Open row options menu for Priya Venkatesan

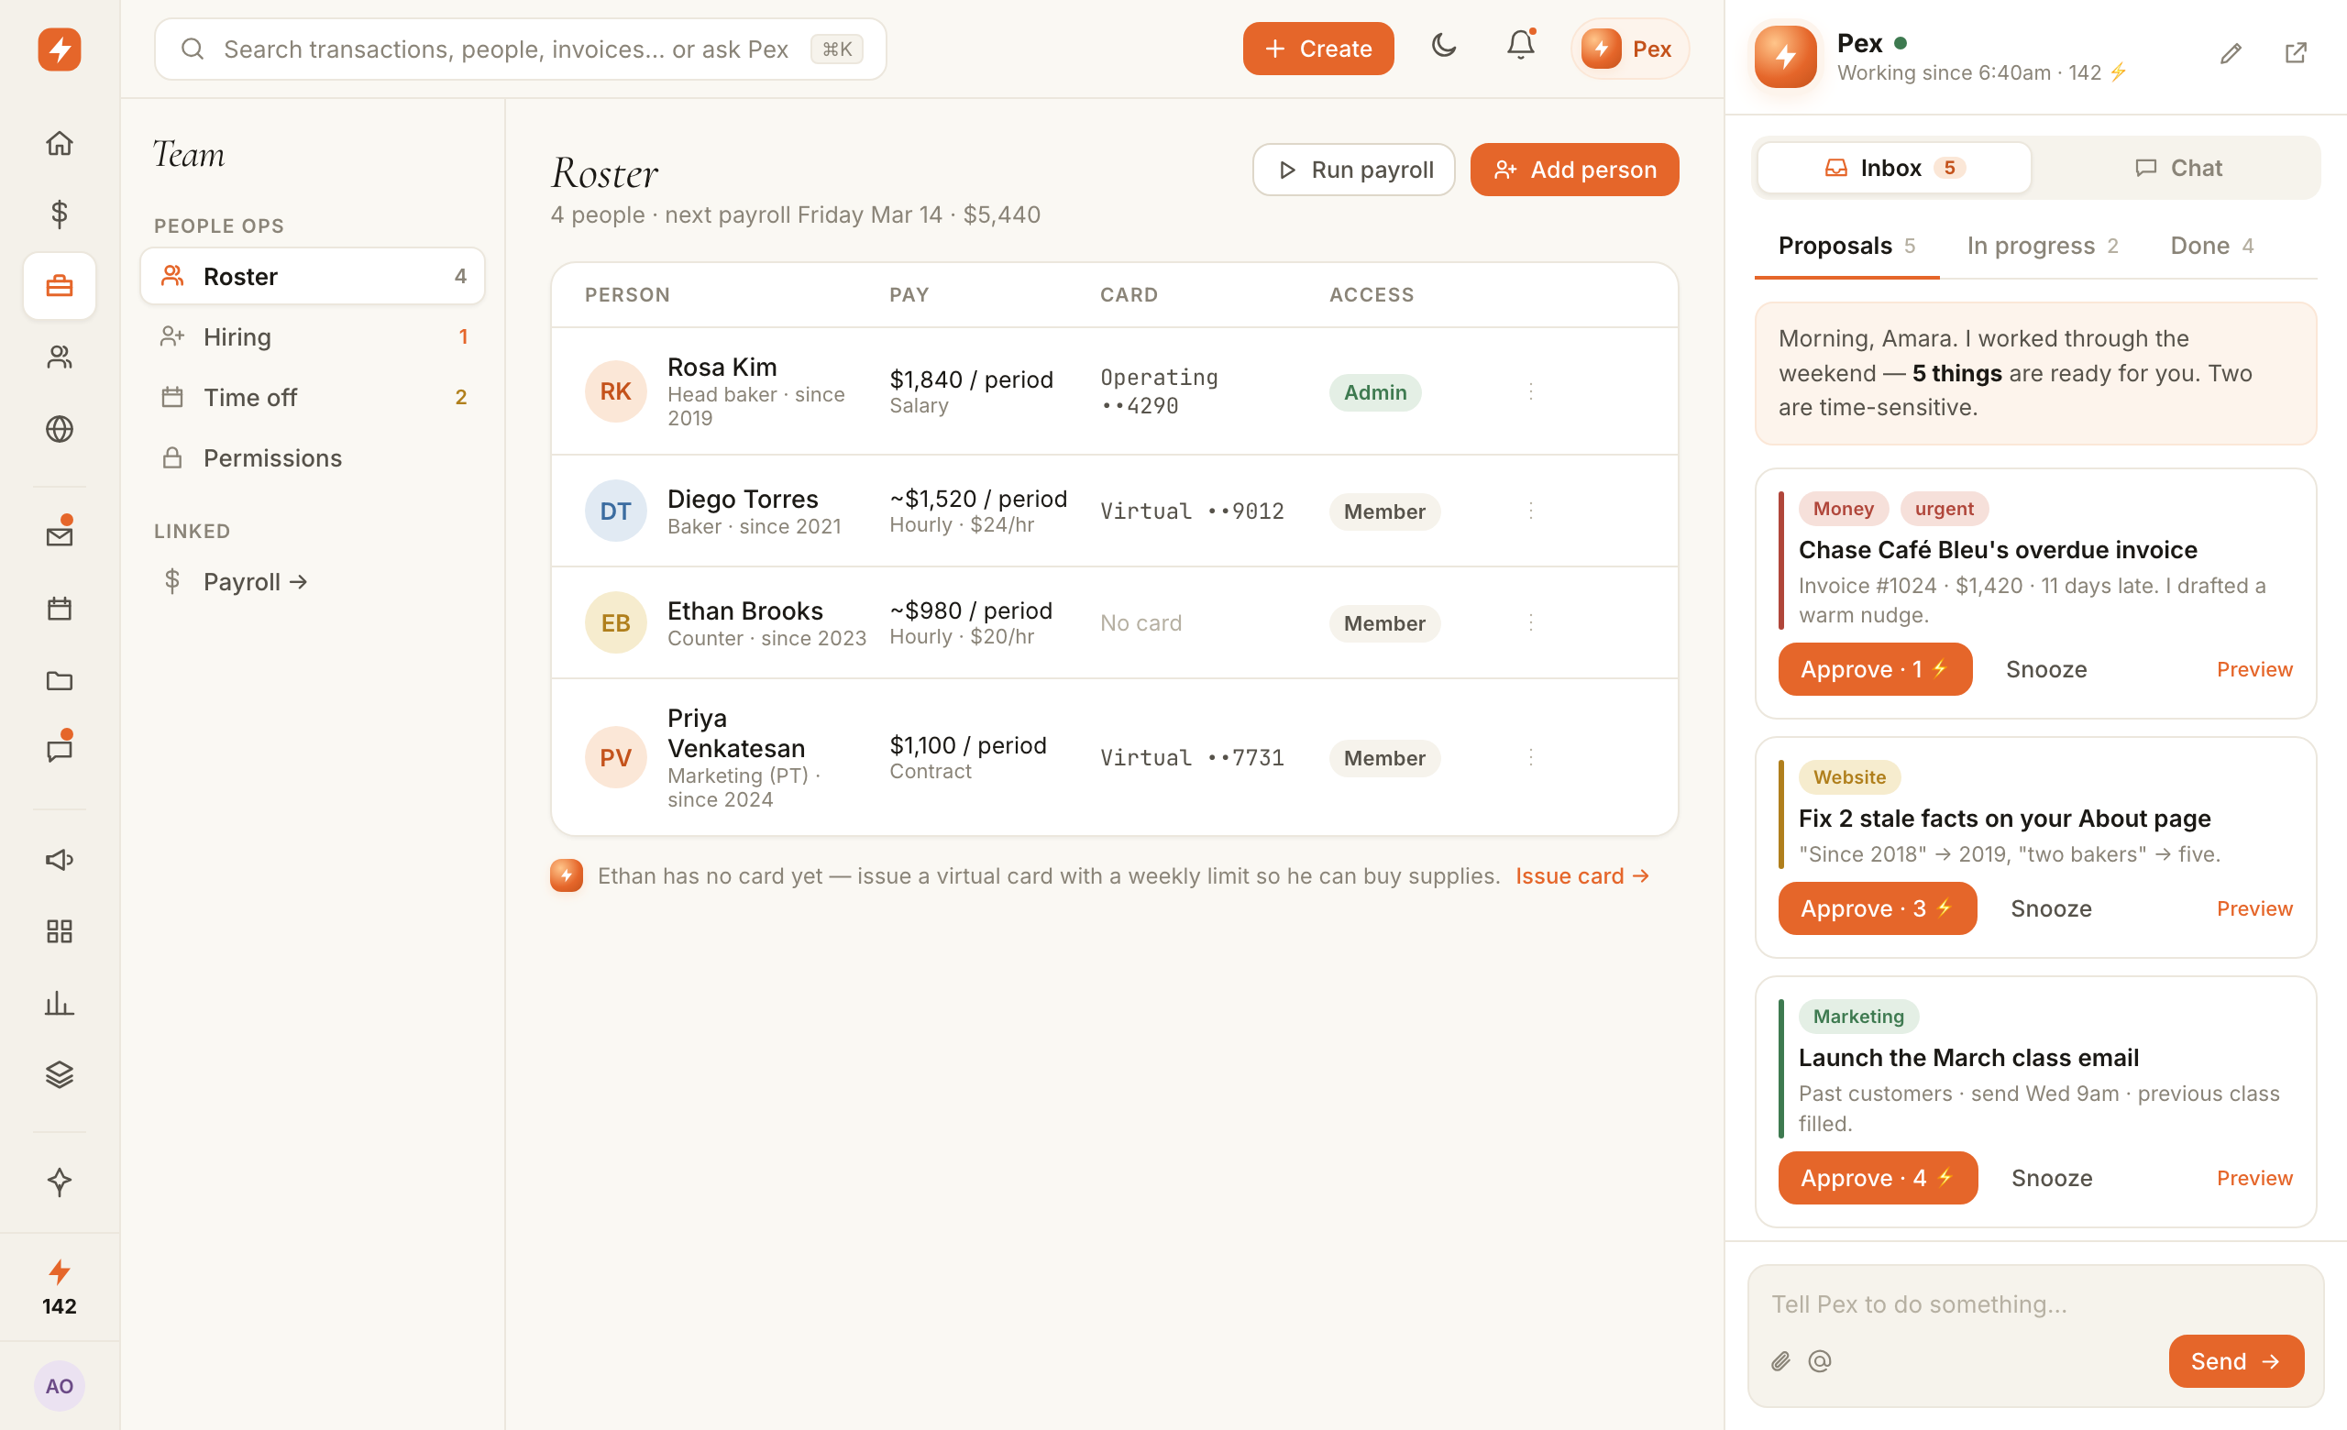click(1531, 758)
